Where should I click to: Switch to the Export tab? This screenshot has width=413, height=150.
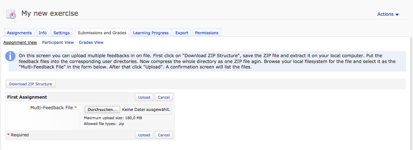(x=182, y=33)
